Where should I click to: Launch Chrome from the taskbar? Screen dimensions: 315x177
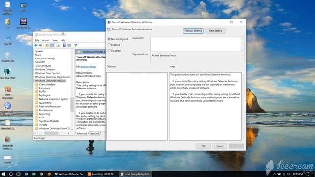pos(41,174)
